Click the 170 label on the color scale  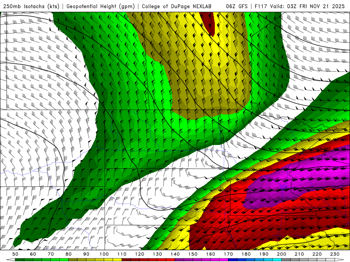(x=228, y=254)
